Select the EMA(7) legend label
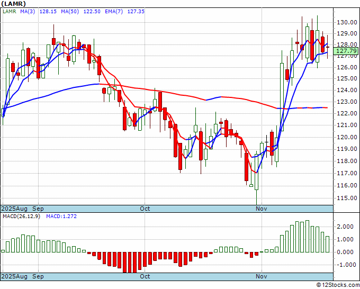360x289 pixels. (114, 11)
